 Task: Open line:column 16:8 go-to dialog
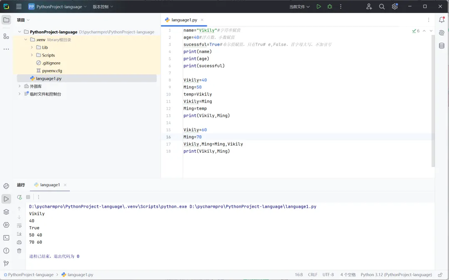click(x=299, y=275)
